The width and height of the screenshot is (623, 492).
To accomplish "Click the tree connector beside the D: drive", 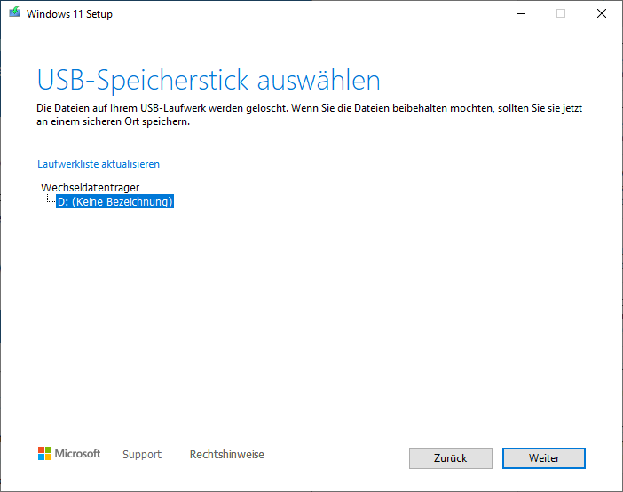I will (50, 201).
